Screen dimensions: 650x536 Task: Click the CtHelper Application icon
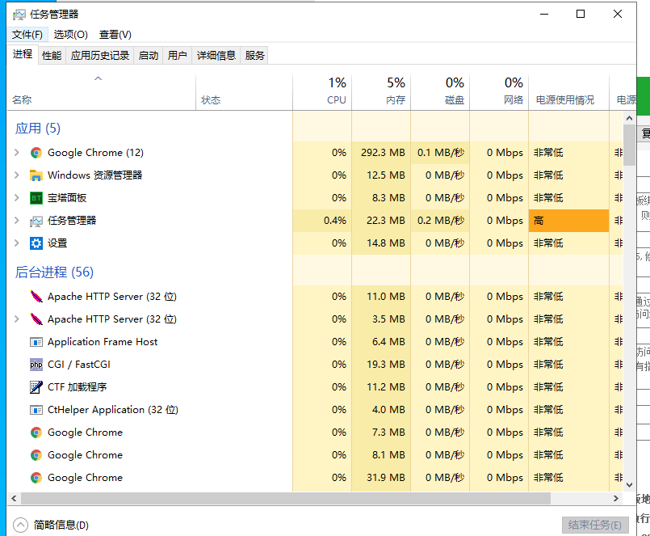(x=36, y=410)
